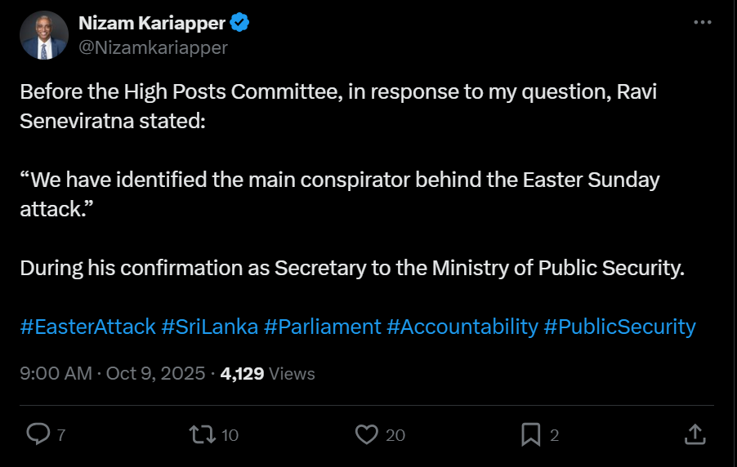The image size is (737, 467).
Task: Click the repost count of 10
Action: (230, 435)
